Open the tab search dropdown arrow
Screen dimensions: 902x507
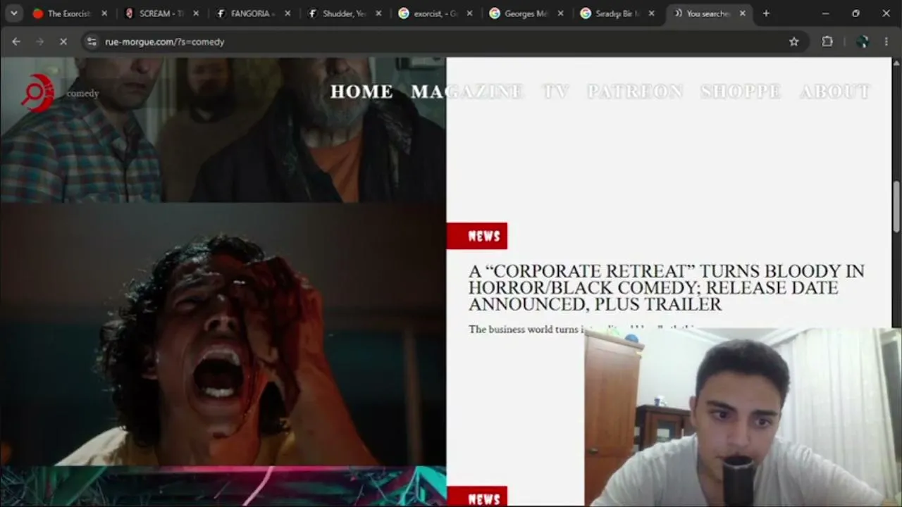point(14,13)
